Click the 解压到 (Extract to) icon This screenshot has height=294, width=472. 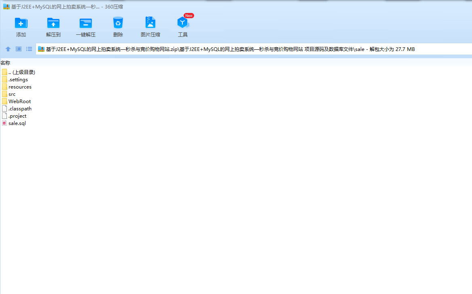(x=53, y=23)
